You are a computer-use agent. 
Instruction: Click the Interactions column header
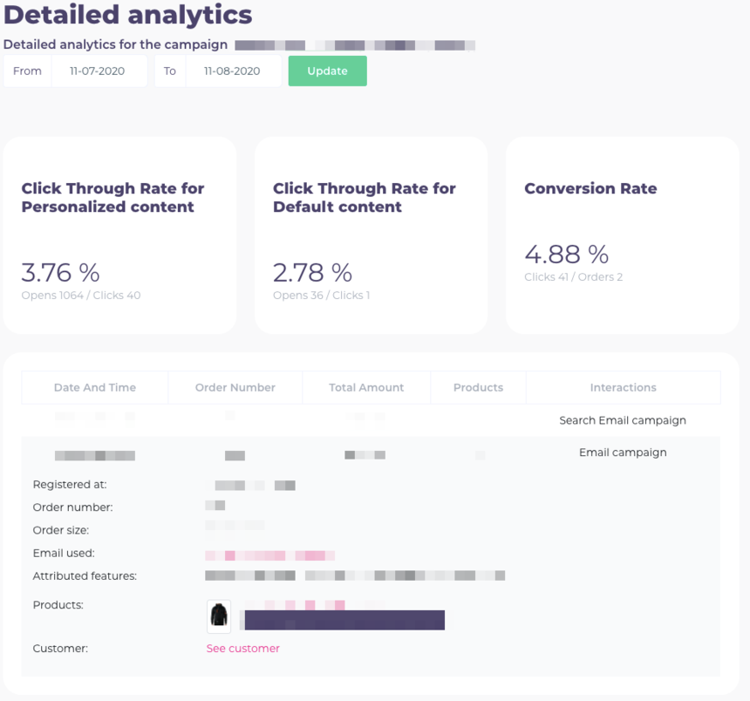click(623, 388)
